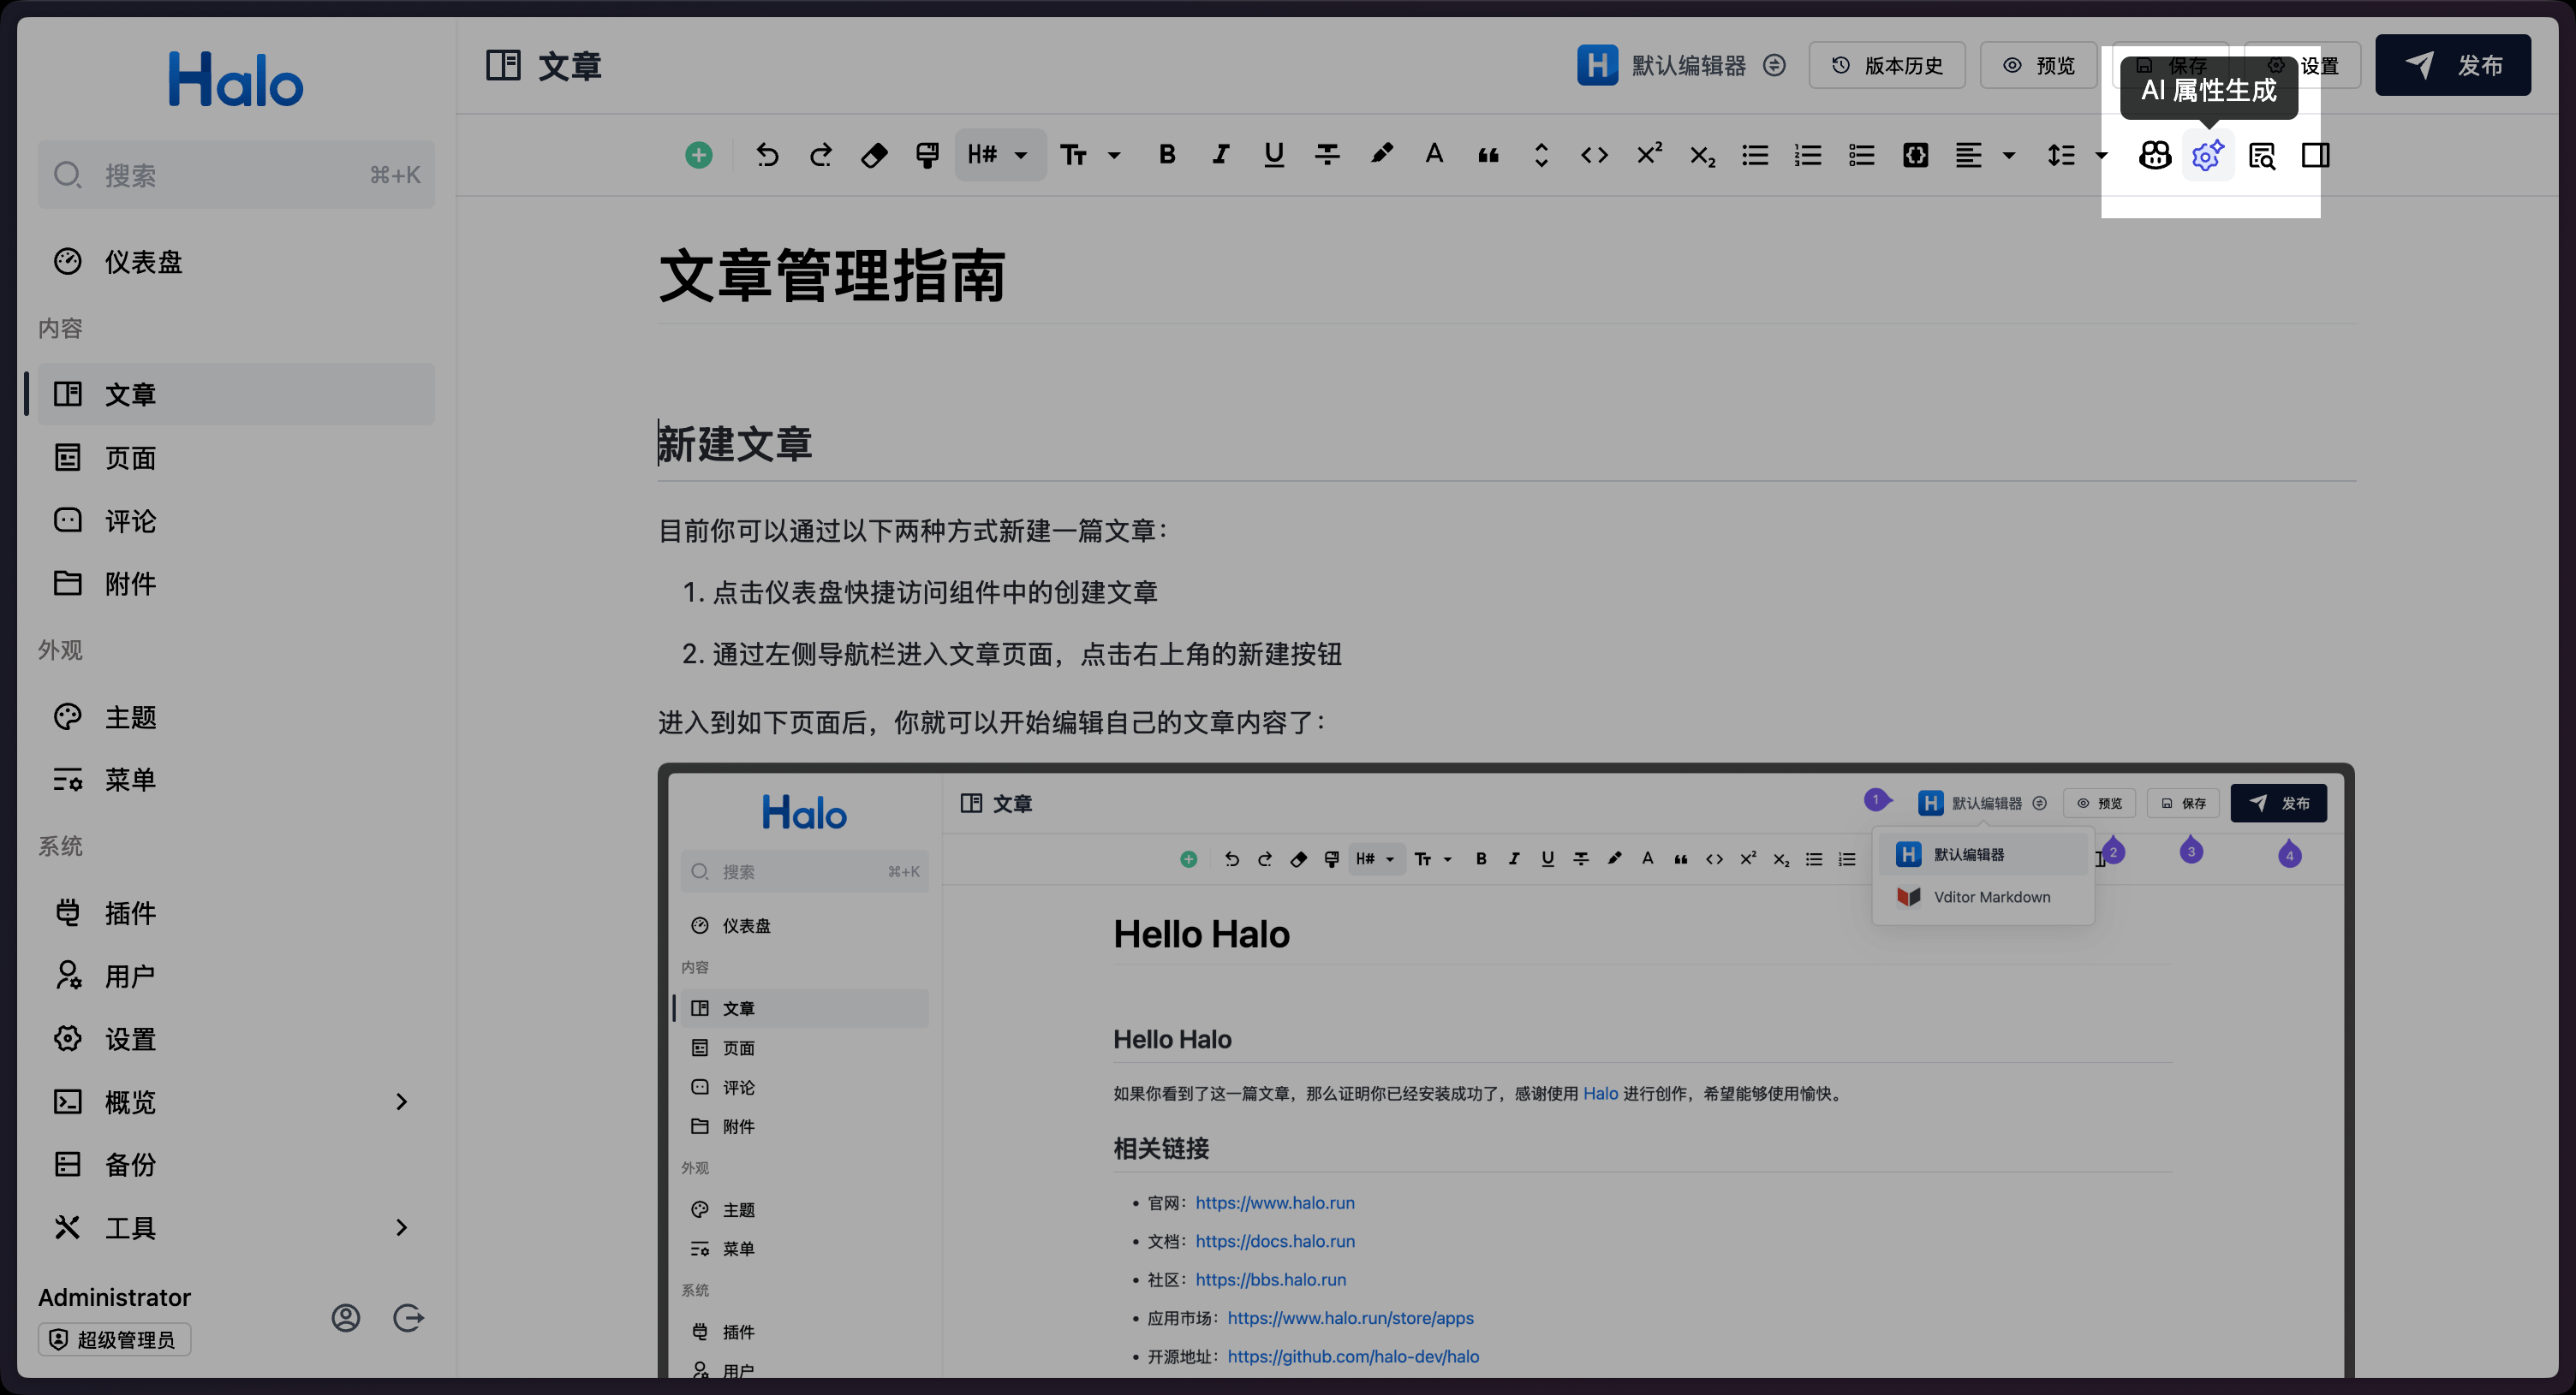Apply highlight with the marker icon
This screenshot has width=2576, height=1395.
1381,155
